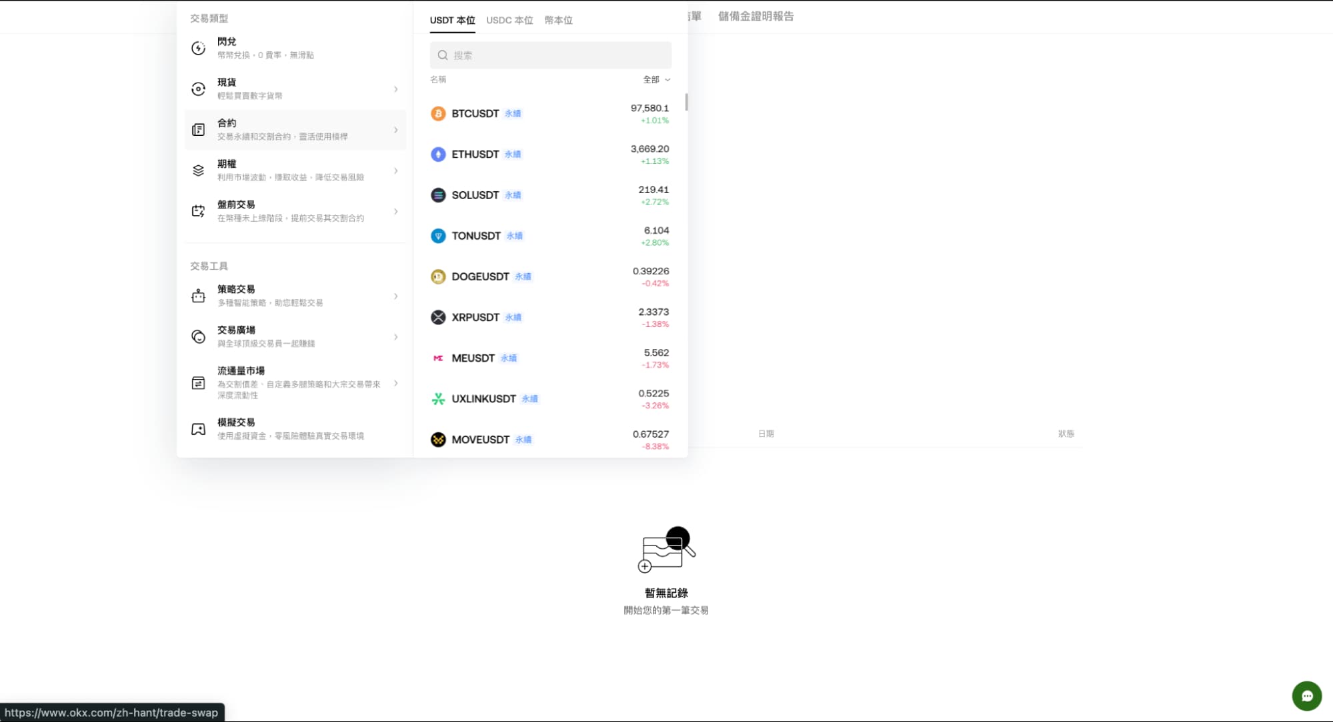Click the 永續 tag beside UXLINKUSDT
The width and height of the screenshot is (1333, 722).
click(x=529, y=399)
